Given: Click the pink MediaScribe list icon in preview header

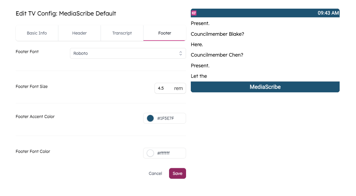Looking at the screenshot, I should click(194, 13).
